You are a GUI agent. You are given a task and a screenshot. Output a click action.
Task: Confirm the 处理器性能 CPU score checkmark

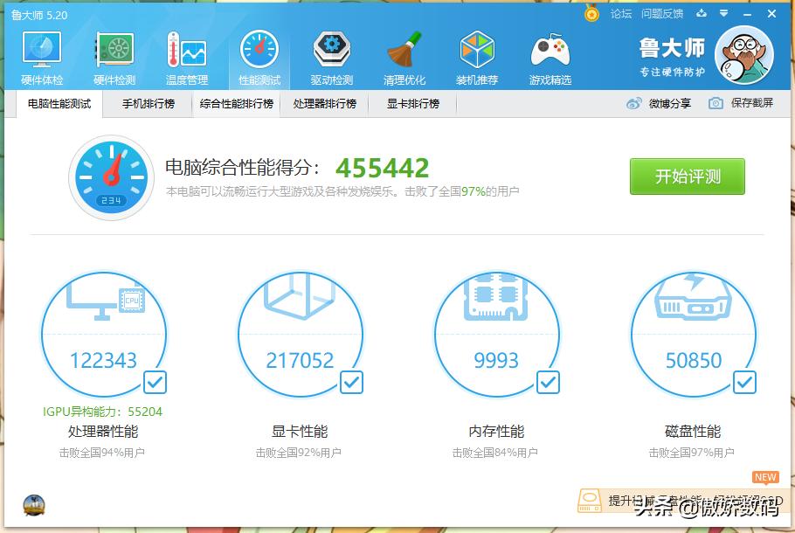click(155, 382)
